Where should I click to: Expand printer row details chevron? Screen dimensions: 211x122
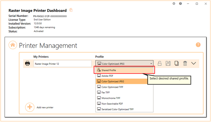click(193, 63)
